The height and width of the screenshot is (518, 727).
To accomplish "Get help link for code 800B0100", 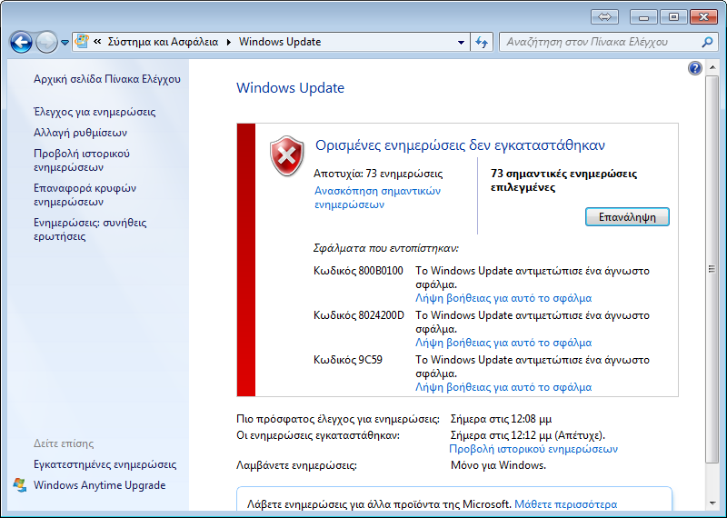I will [x=503, y=298].
